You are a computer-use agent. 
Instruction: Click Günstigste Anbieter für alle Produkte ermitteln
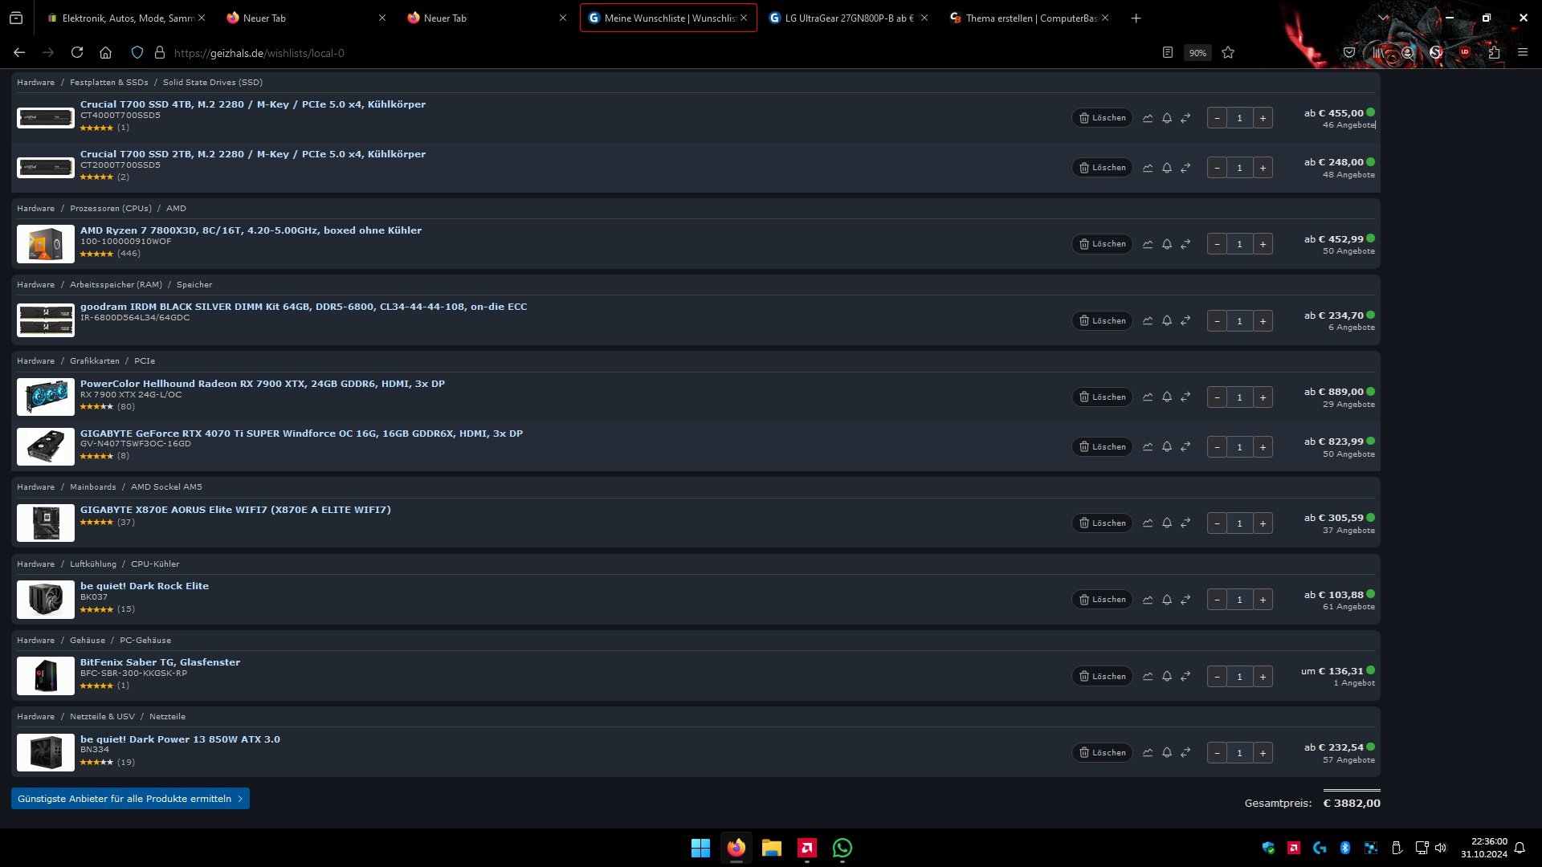pyautogui.click(x=130, y=799)
